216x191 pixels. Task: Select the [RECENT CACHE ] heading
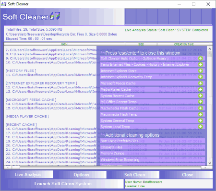tap(21, 125)
